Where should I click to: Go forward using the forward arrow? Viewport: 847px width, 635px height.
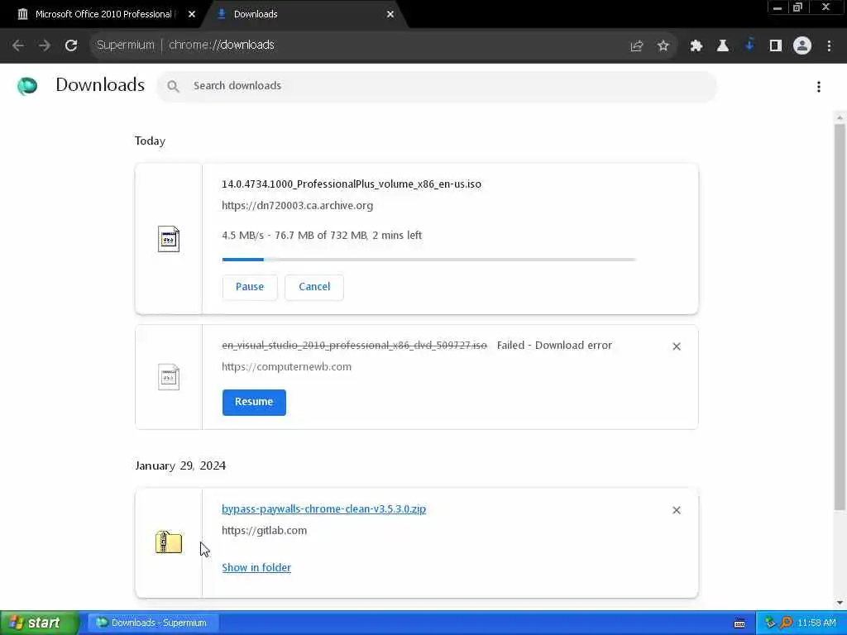click(x=45, y=45)
